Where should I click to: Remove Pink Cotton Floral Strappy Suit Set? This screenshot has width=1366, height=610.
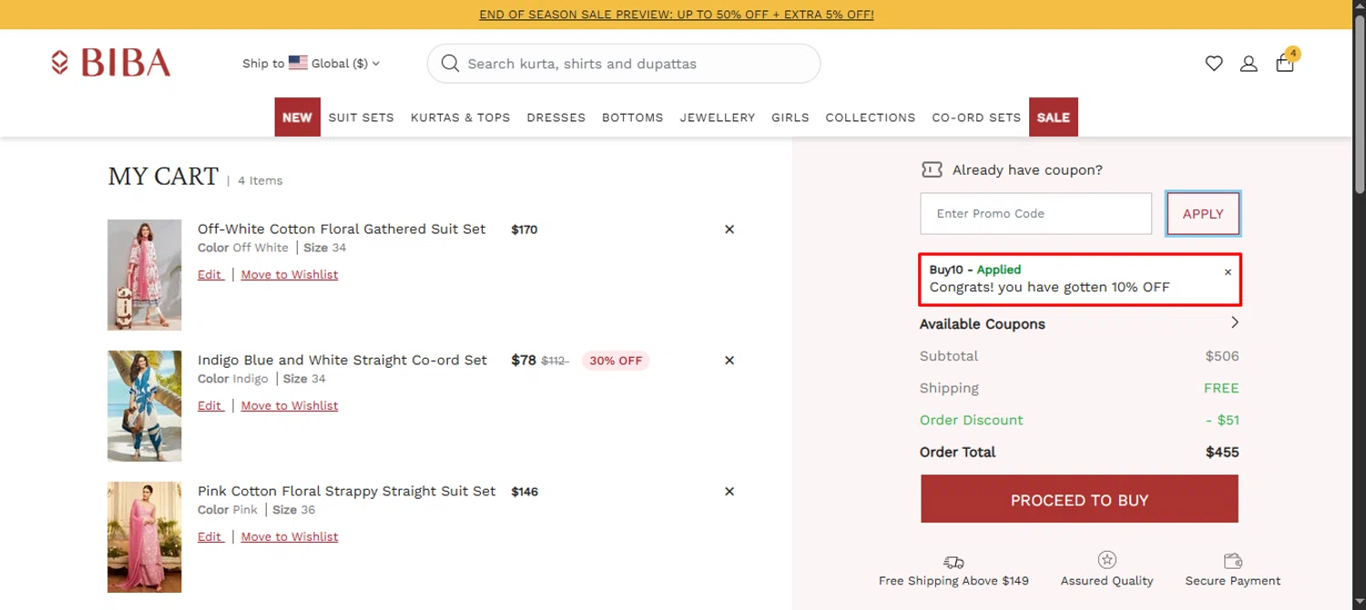pyautogui.click(x=729, y=492)
